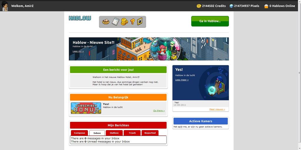Click the 'Welkom, AmirZ' greeting text
This screenshot has height=150, width=301.
tap(22, 6)
